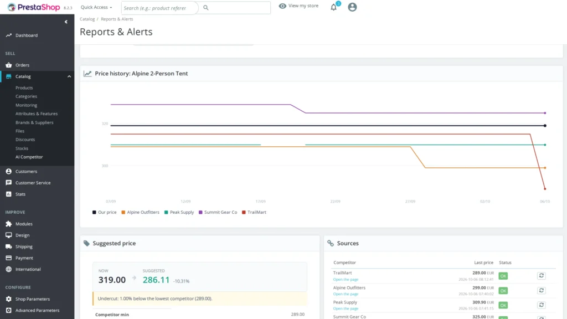Click TrailMart OK status badge
Screen dimensions: 567x319
point(503,276)
